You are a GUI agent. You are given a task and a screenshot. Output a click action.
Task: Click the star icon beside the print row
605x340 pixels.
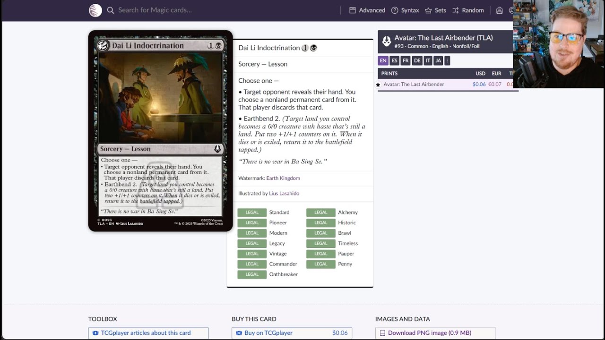click(x=378, y=85)
